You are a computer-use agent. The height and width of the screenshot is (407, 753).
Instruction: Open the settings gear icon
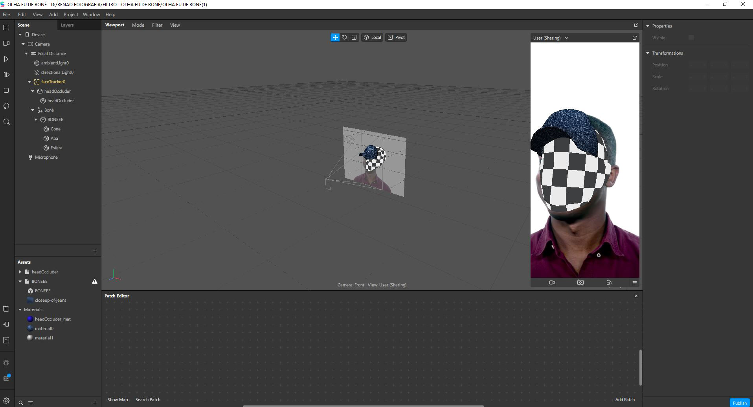(x=6, y=401)
